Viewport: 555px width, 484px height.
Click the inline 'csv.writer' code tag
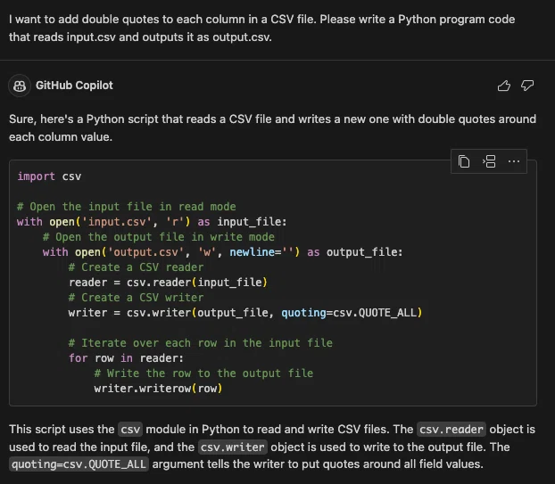(x=233, y=447)
